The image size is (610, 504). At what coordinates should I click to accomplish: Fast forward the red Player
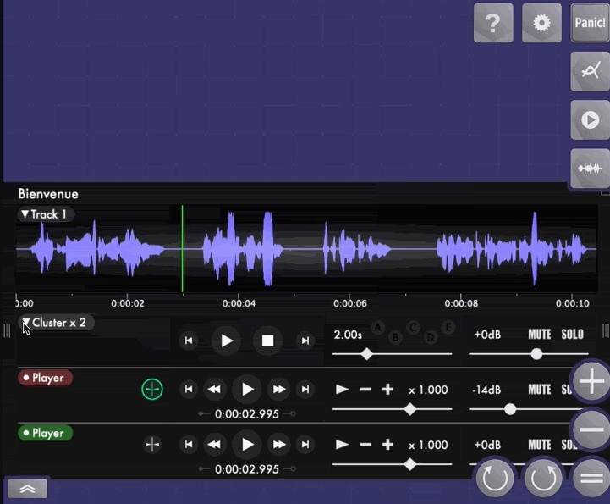pos(279,389)
